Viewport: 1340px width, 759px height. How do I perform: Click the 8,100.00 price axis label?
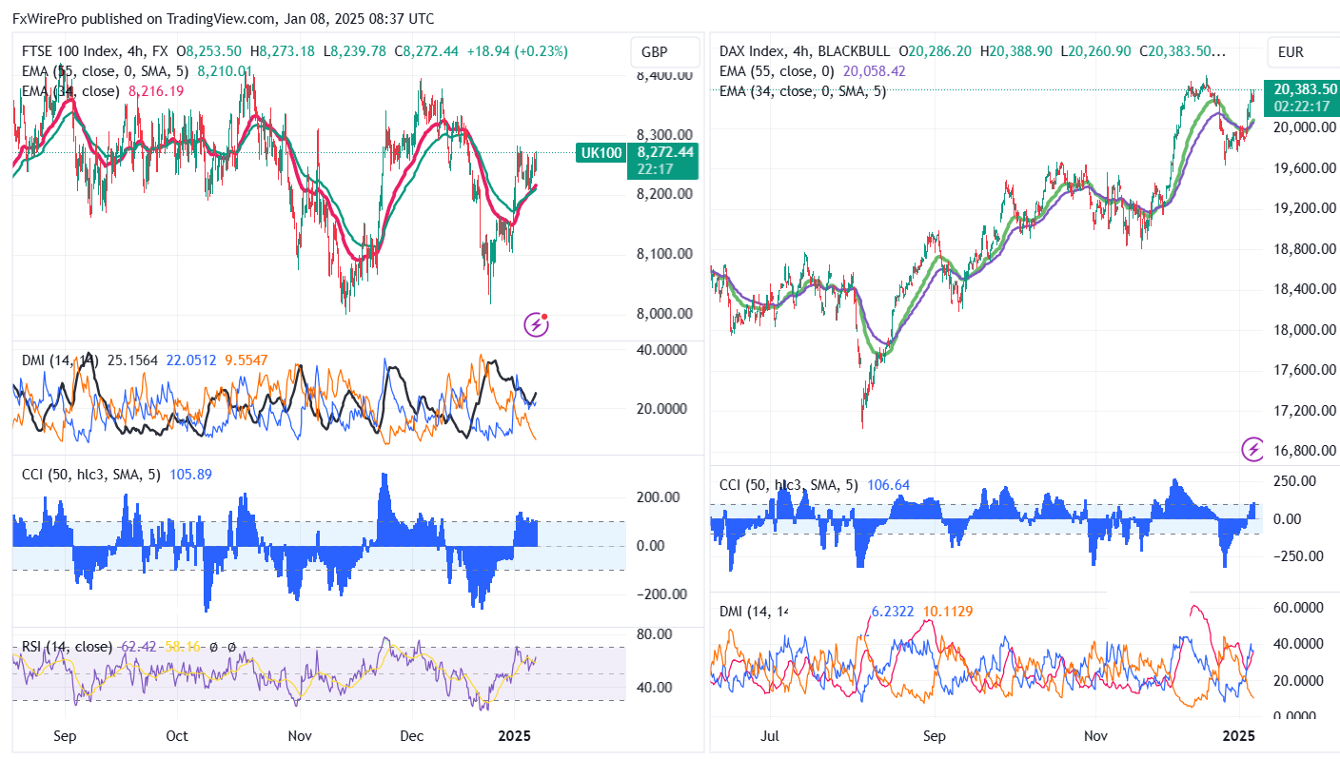pos(662,254)
